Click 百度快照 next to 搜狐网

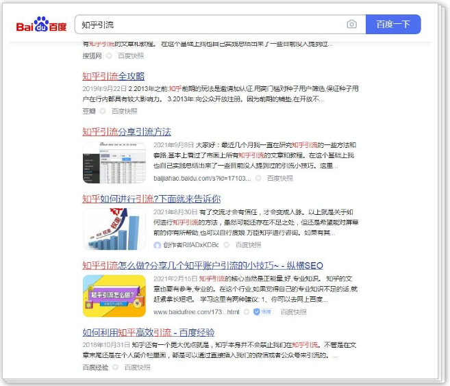point(131,55)
